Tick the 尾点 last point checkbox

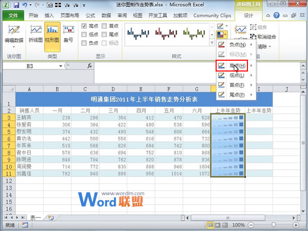coord(104,34)
